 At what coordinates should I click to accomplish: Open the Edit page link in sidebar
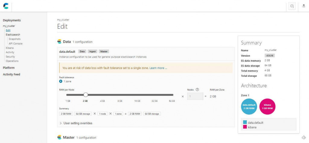pyautogui.click(x=8, y=30)
